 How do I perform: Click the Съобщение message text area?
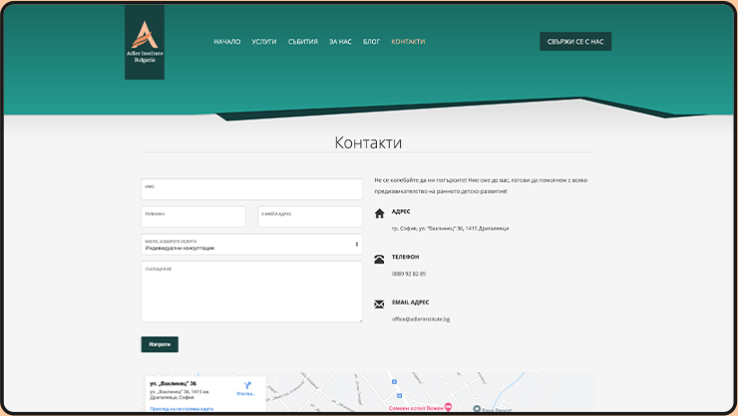(251, 293)
